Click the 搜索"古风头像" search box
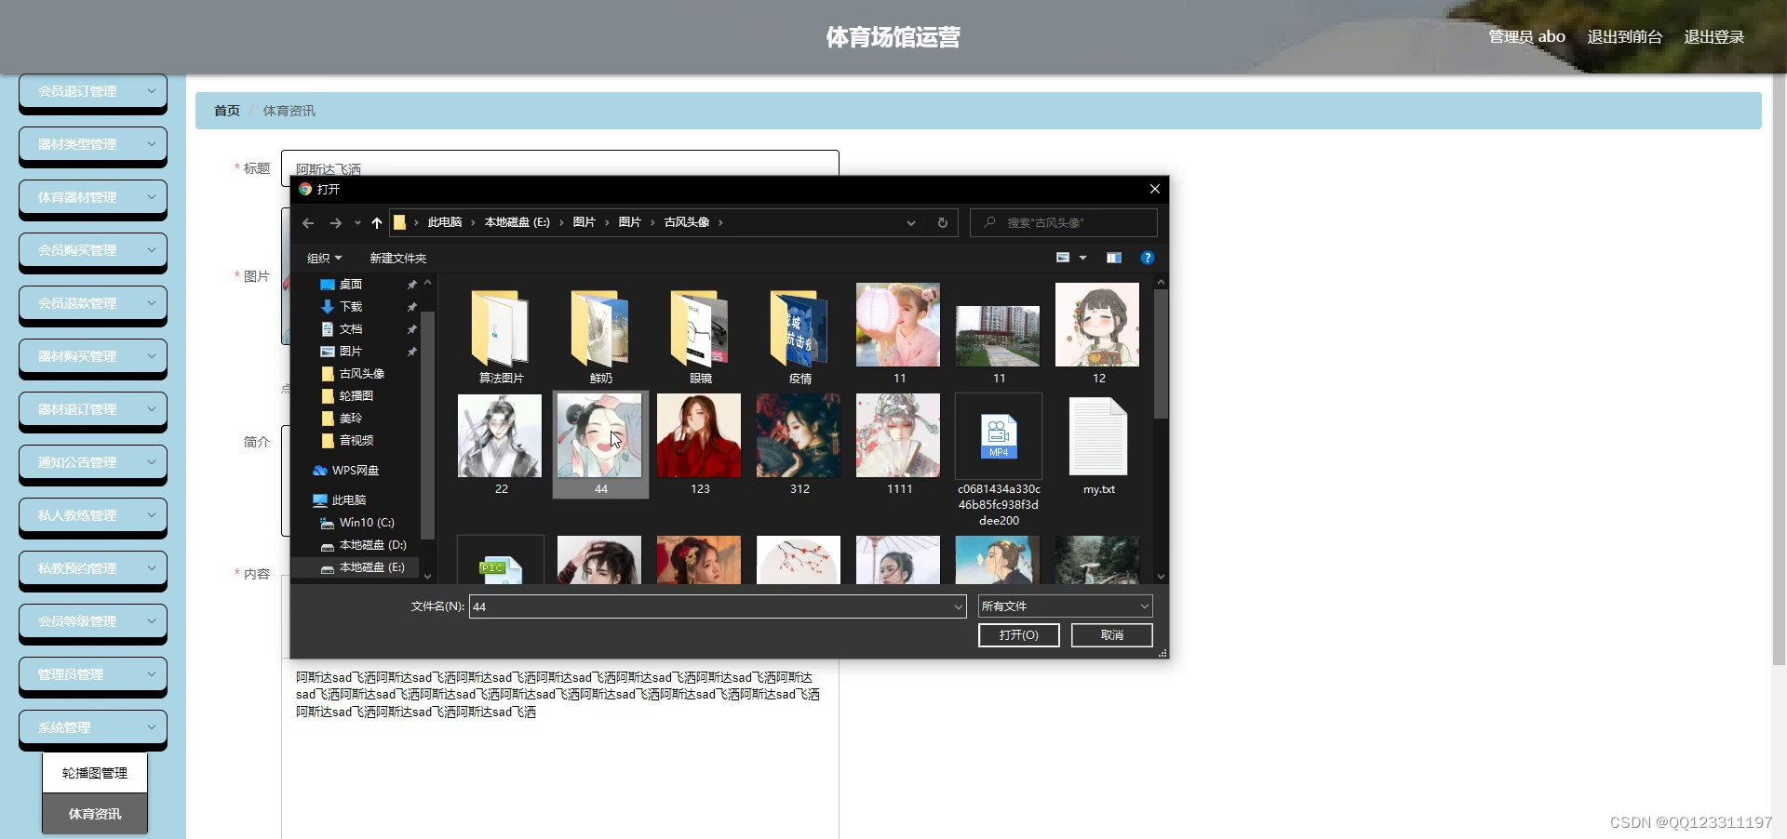Viewport: 1787px width, 839px height. coord(1064,223)
